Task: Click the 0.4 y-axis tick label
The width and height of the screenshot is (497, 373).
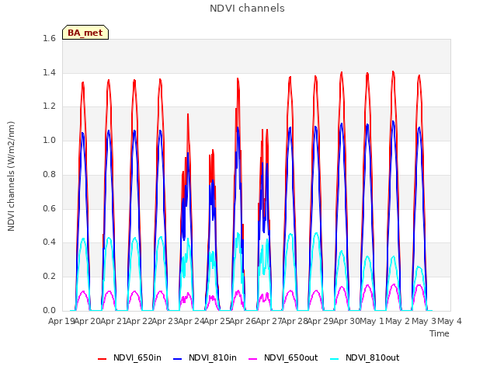Action: point(49,242)
